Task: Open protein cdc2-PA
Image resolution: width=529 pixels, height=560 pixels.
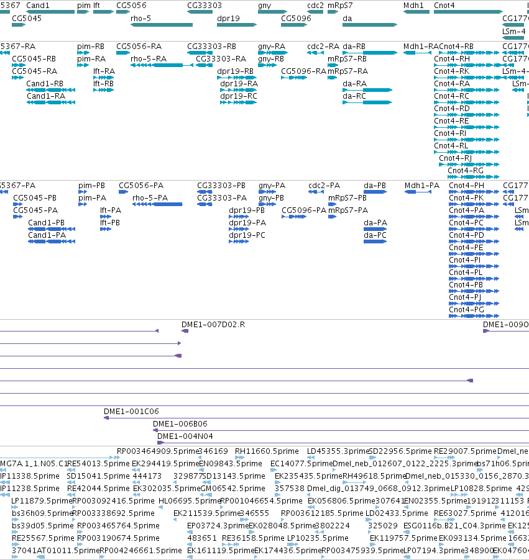Action: coord(324,186)
